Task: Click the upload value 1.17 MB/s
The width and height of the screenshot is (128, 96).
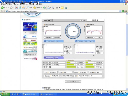Action: click(x=99, y=38)
